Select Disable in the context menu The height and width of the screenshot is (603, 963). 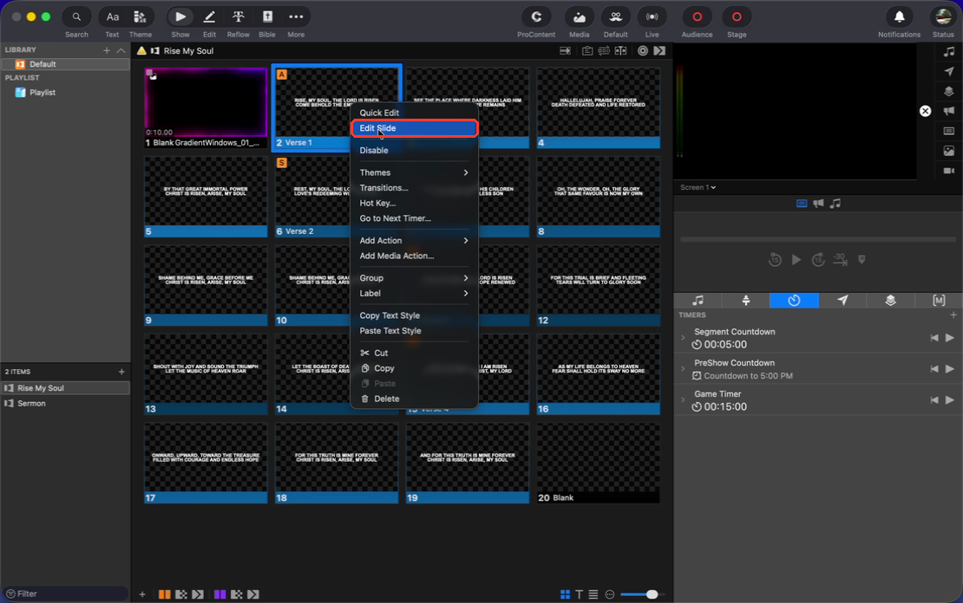[414, 150]
